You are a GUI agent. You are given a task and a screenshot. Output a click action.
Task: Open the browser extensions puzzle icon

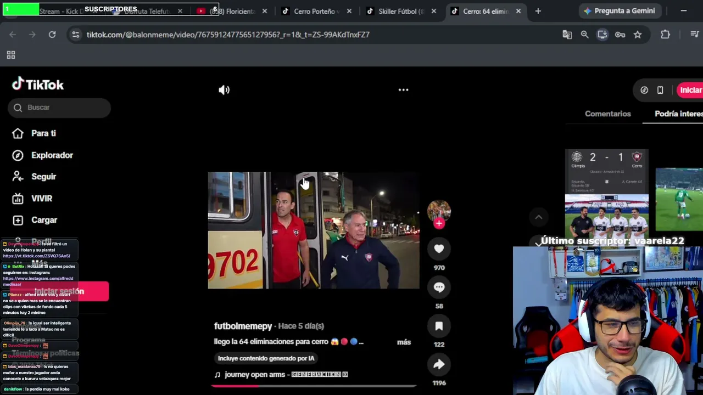[665, 35]
